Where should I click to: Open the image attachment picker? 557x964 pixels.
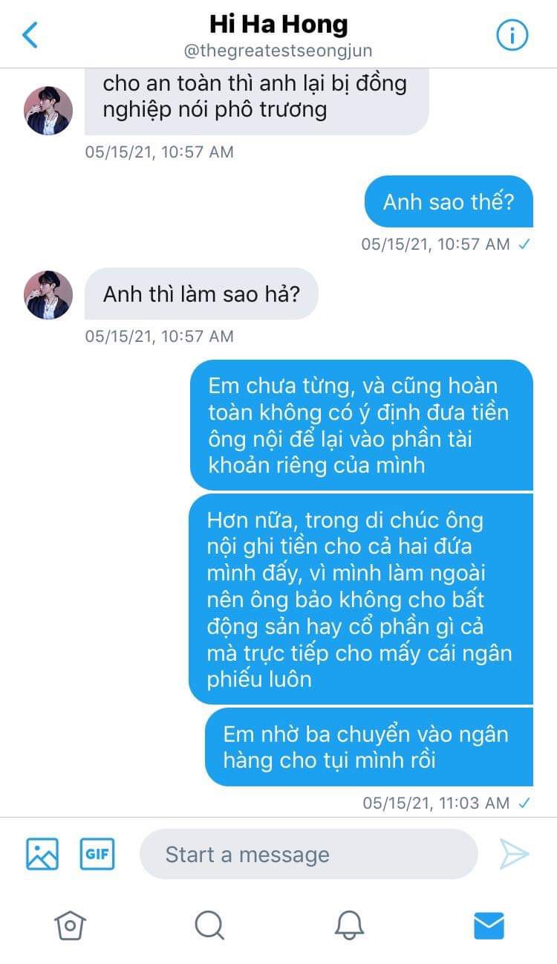[42, 853]
